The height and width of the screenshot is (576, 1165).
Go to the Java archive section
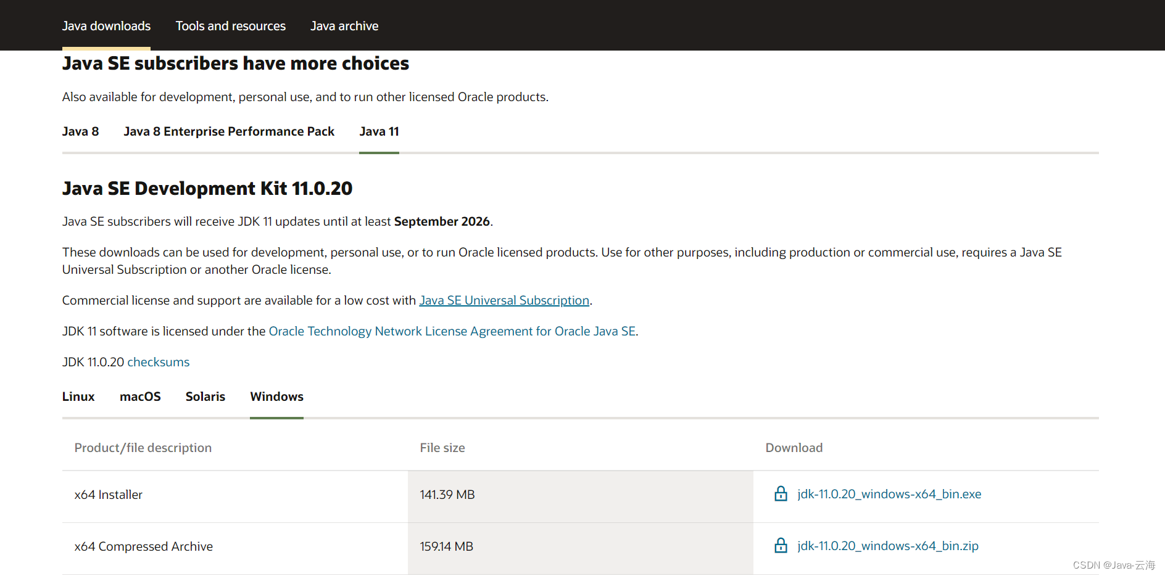pos(344,26)
